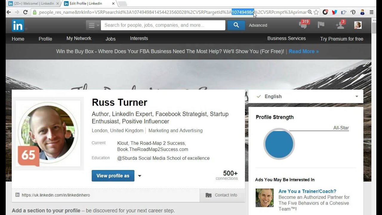
Task: Click the blue magnifier search button
Action: 236,25
